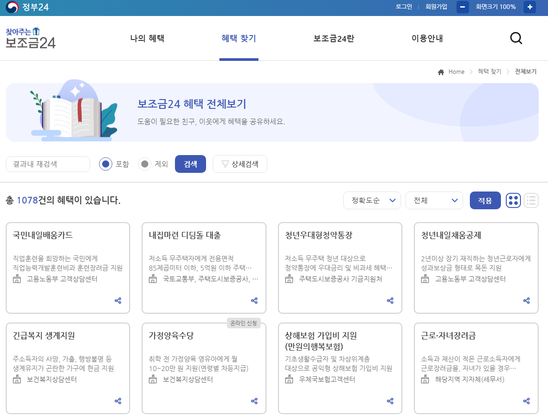548x419 pixels.
Task: Select the 제외 radio option
Action: click(x=145, y=164)
